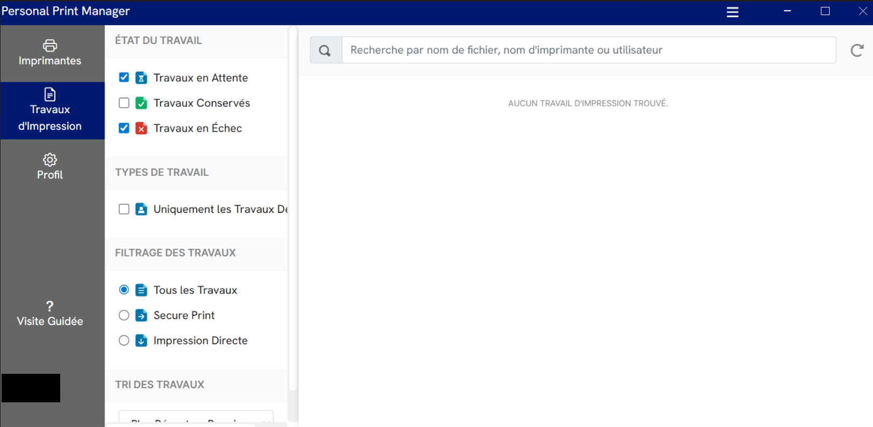The width and height of the screenshot is (873, 427).
Task: Select Impression Directe radio button
Action: (x=124, y=340)
